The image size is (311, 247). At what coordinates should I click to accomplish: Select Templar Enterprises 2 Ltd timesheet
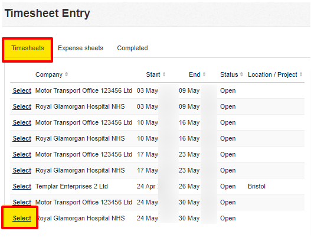click(x=22, y=187)
